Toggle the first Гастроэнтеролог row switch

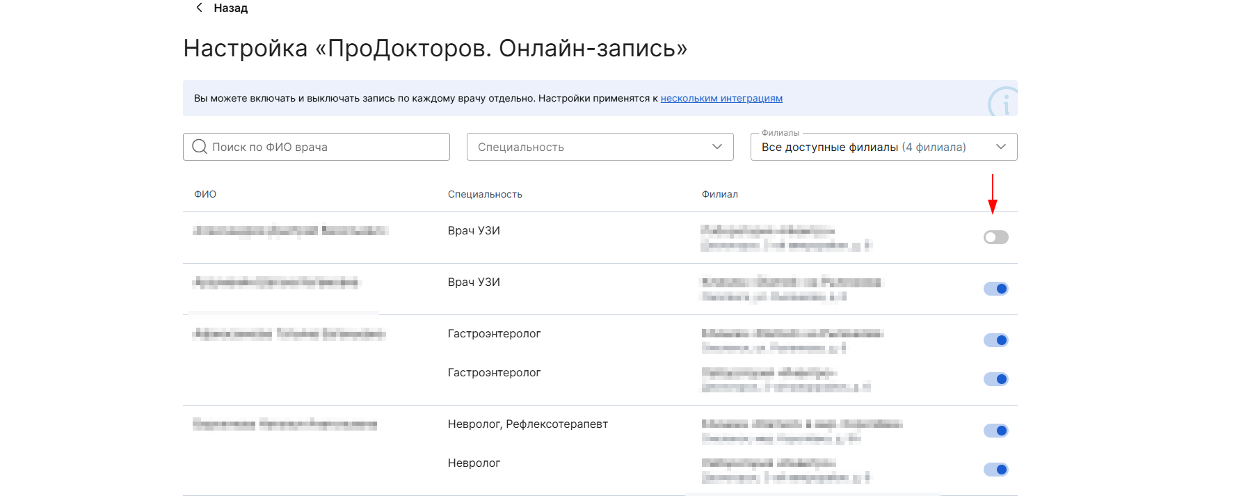click(996, 340)
